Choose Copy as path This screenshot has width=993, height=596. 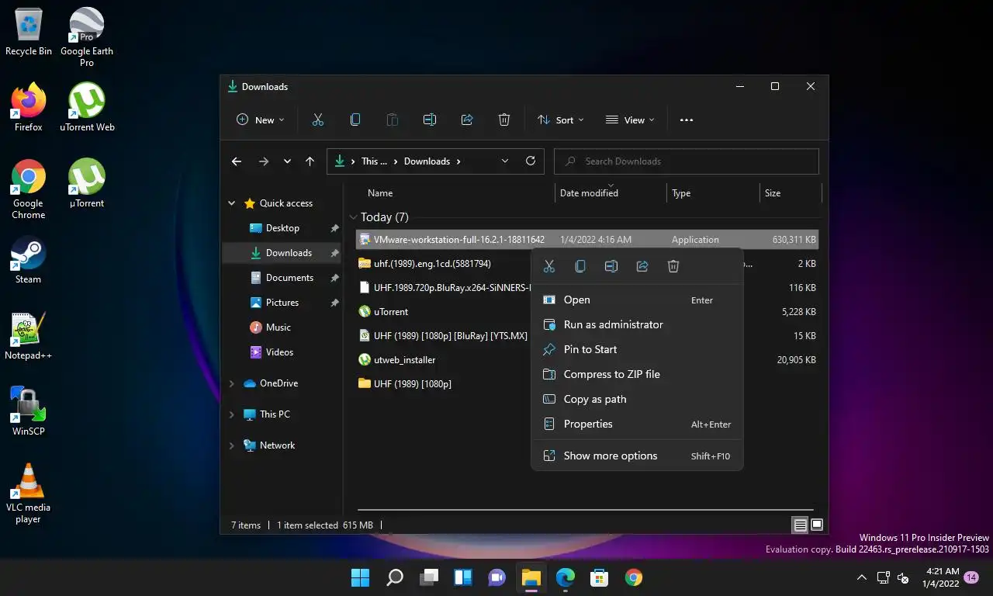pyautogui.click(x=637, y=399)
